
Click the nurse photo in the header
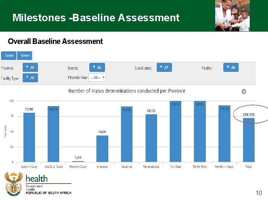click(232, 16)
